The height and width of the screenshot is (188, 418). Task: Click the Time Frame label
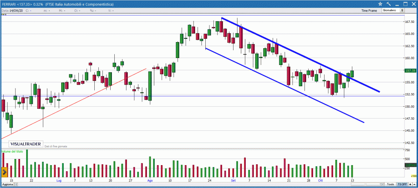(x=369, y=11)
